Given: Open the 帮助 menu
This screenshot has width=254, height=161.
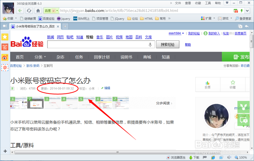Looking at the screenshot, I should click(x=218, y=3).
